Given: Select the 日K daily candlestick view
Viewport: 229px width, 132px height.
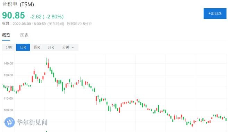Looking at the screenshot, I should tap(23, 47).
